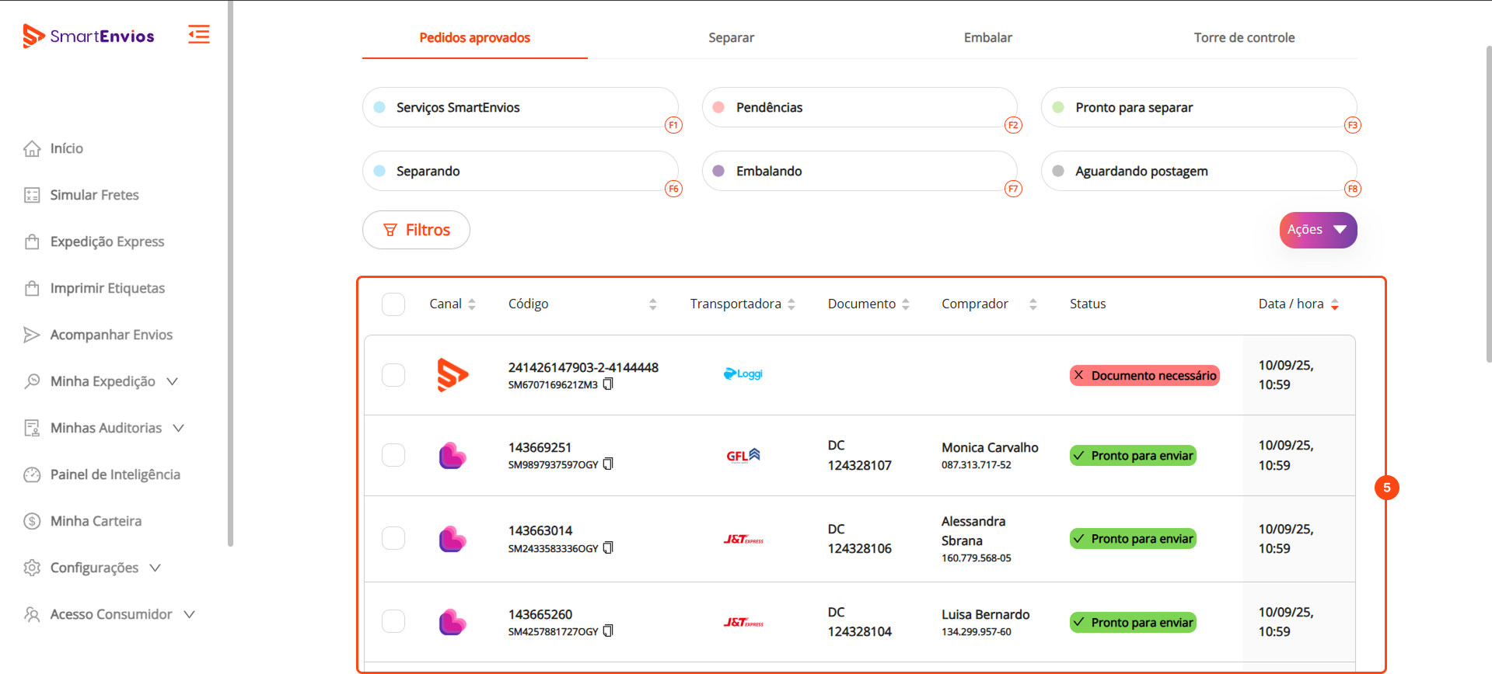Filter by Pendências status
Image resolution: width=1492 pixels, height=674 pixels.
click(x=860, y=107)
